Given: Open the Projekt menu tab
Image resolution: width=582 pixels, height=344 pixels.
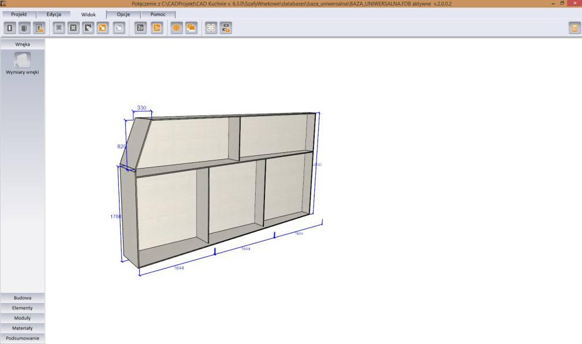Looking at the screenshot, I should (19, 14).
